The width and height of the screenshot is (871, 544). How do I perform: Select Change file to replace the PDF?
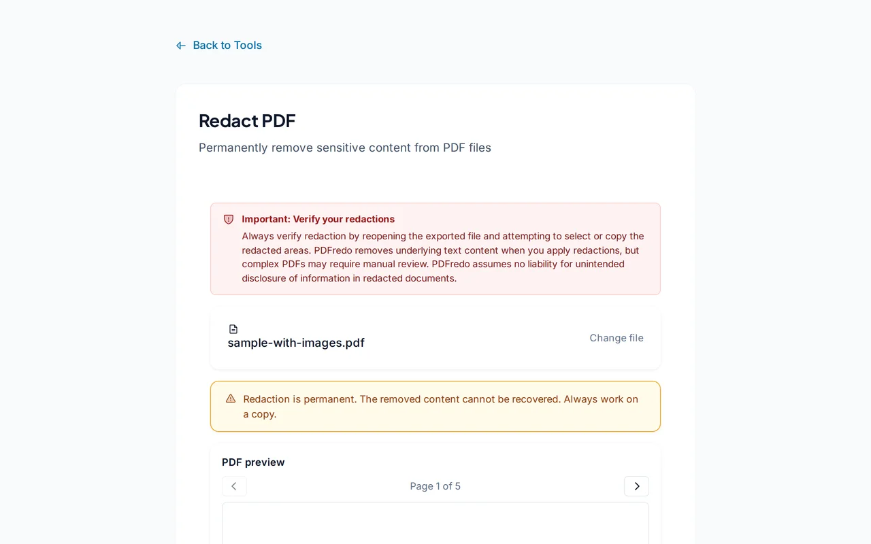(x=616, y=338)
